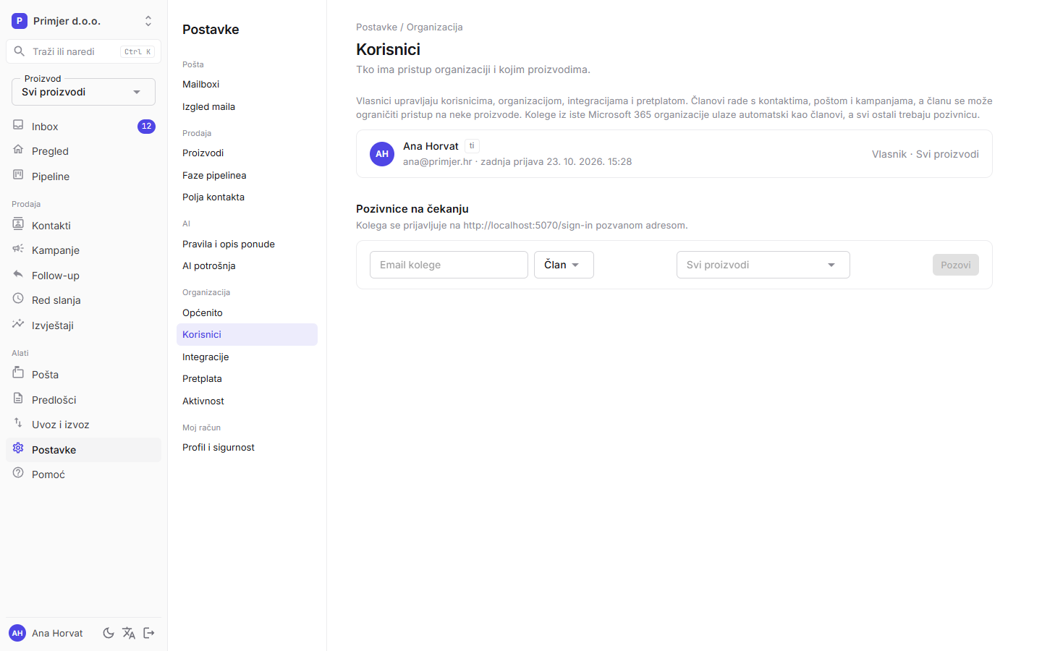Open the Proizvod Svi proizvodi dropdown
This screenshot has width=1042, height=651.
coord(83,92)
